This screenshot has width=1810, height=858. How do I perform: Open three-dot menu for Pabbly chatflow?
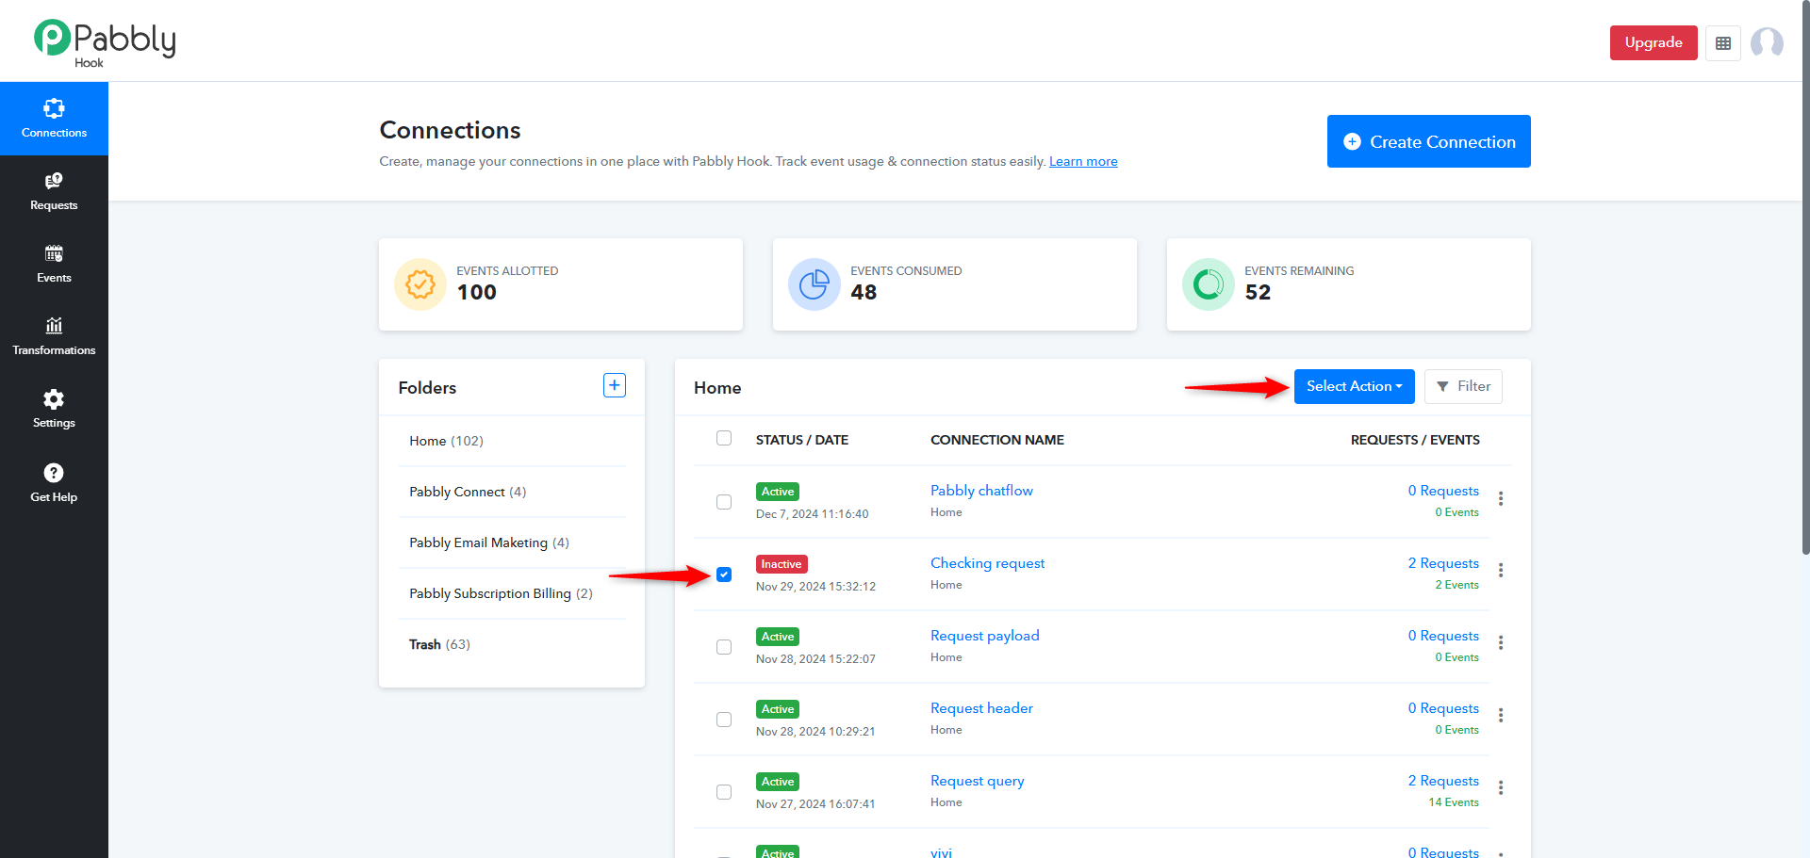pos(1501,498)
